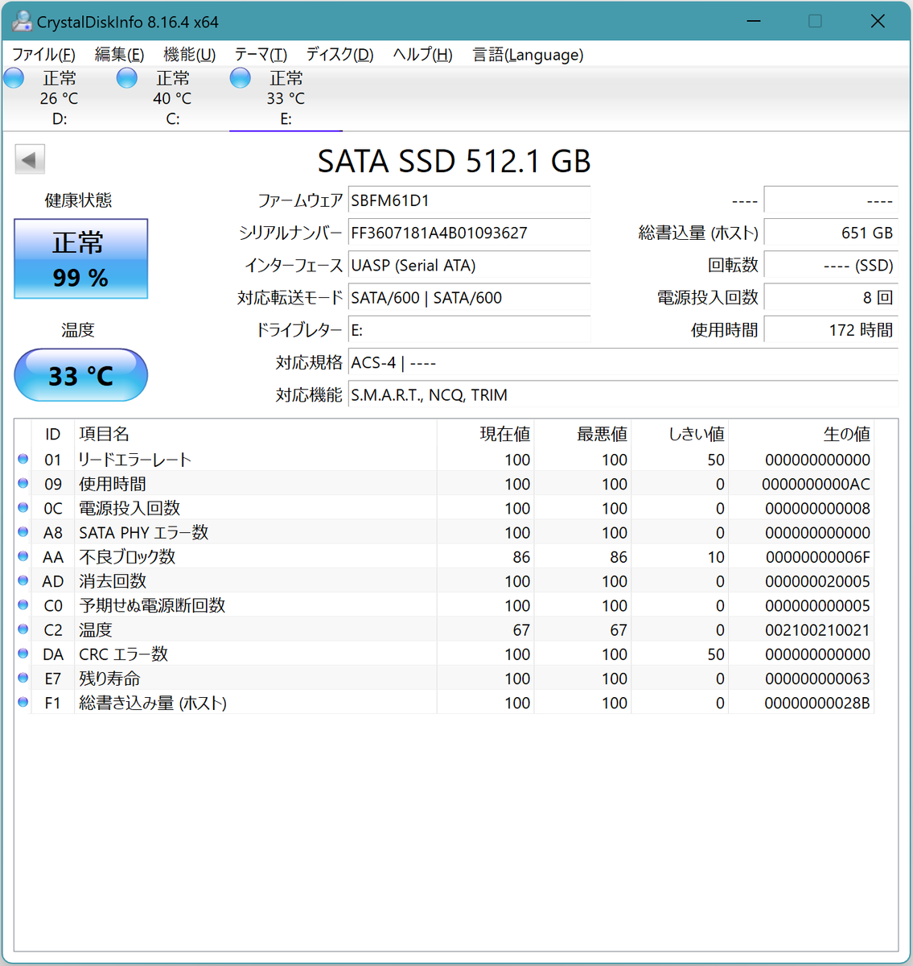Click raw value 000000020005 in 消去回数 row
This screenshot has height=966, width=913.
(817, 581)
